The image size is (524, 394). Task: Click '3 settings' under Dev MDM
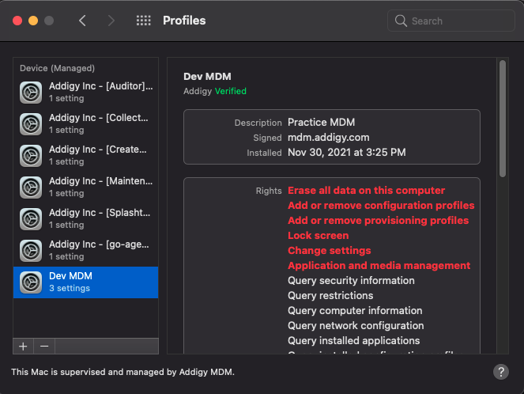click(x=70, y=288)
